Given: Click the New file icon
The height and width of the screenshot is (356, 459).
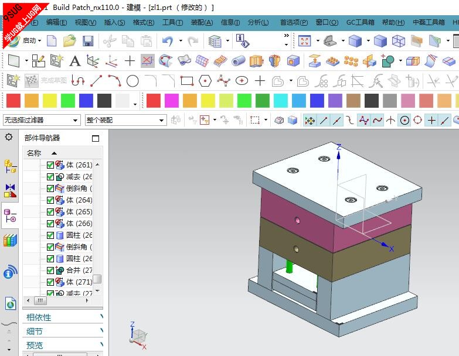Looking at the screenshot, I should coord(52,41).
